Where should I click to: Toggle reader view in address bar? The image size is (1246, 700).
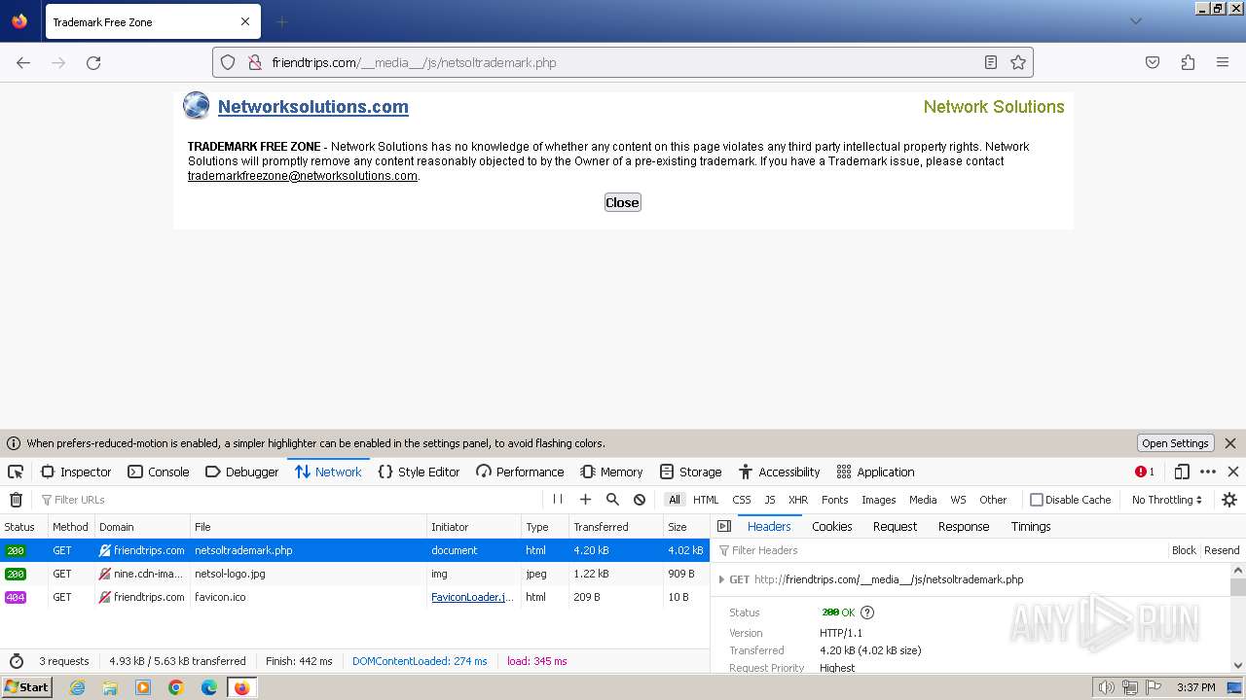tap(990, 62)
